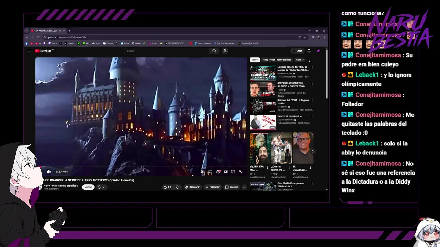The height and width of the screenshot is (247, 440).
Task: Open Este PROTOSS no perdona video title
Action: click(291, 184)
